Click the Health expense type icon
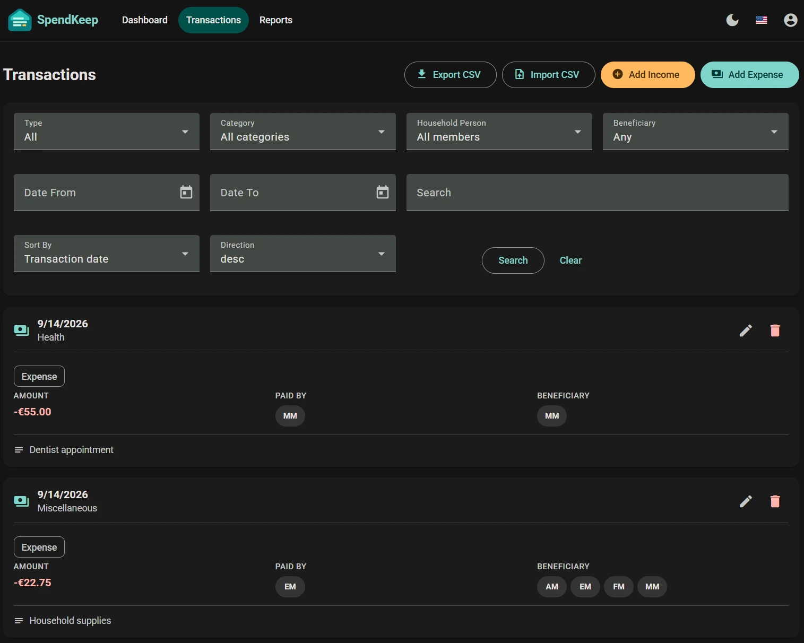Screen dimensions: 804x643 tap(21, 331)
